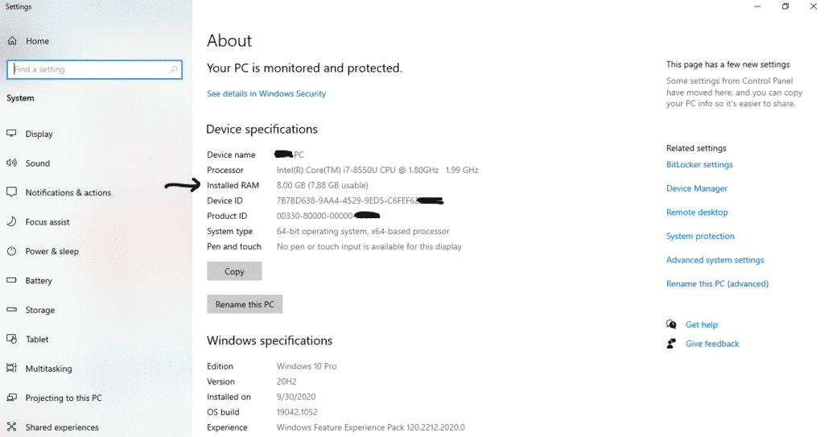Open Projecting to this PC settings

64,398
